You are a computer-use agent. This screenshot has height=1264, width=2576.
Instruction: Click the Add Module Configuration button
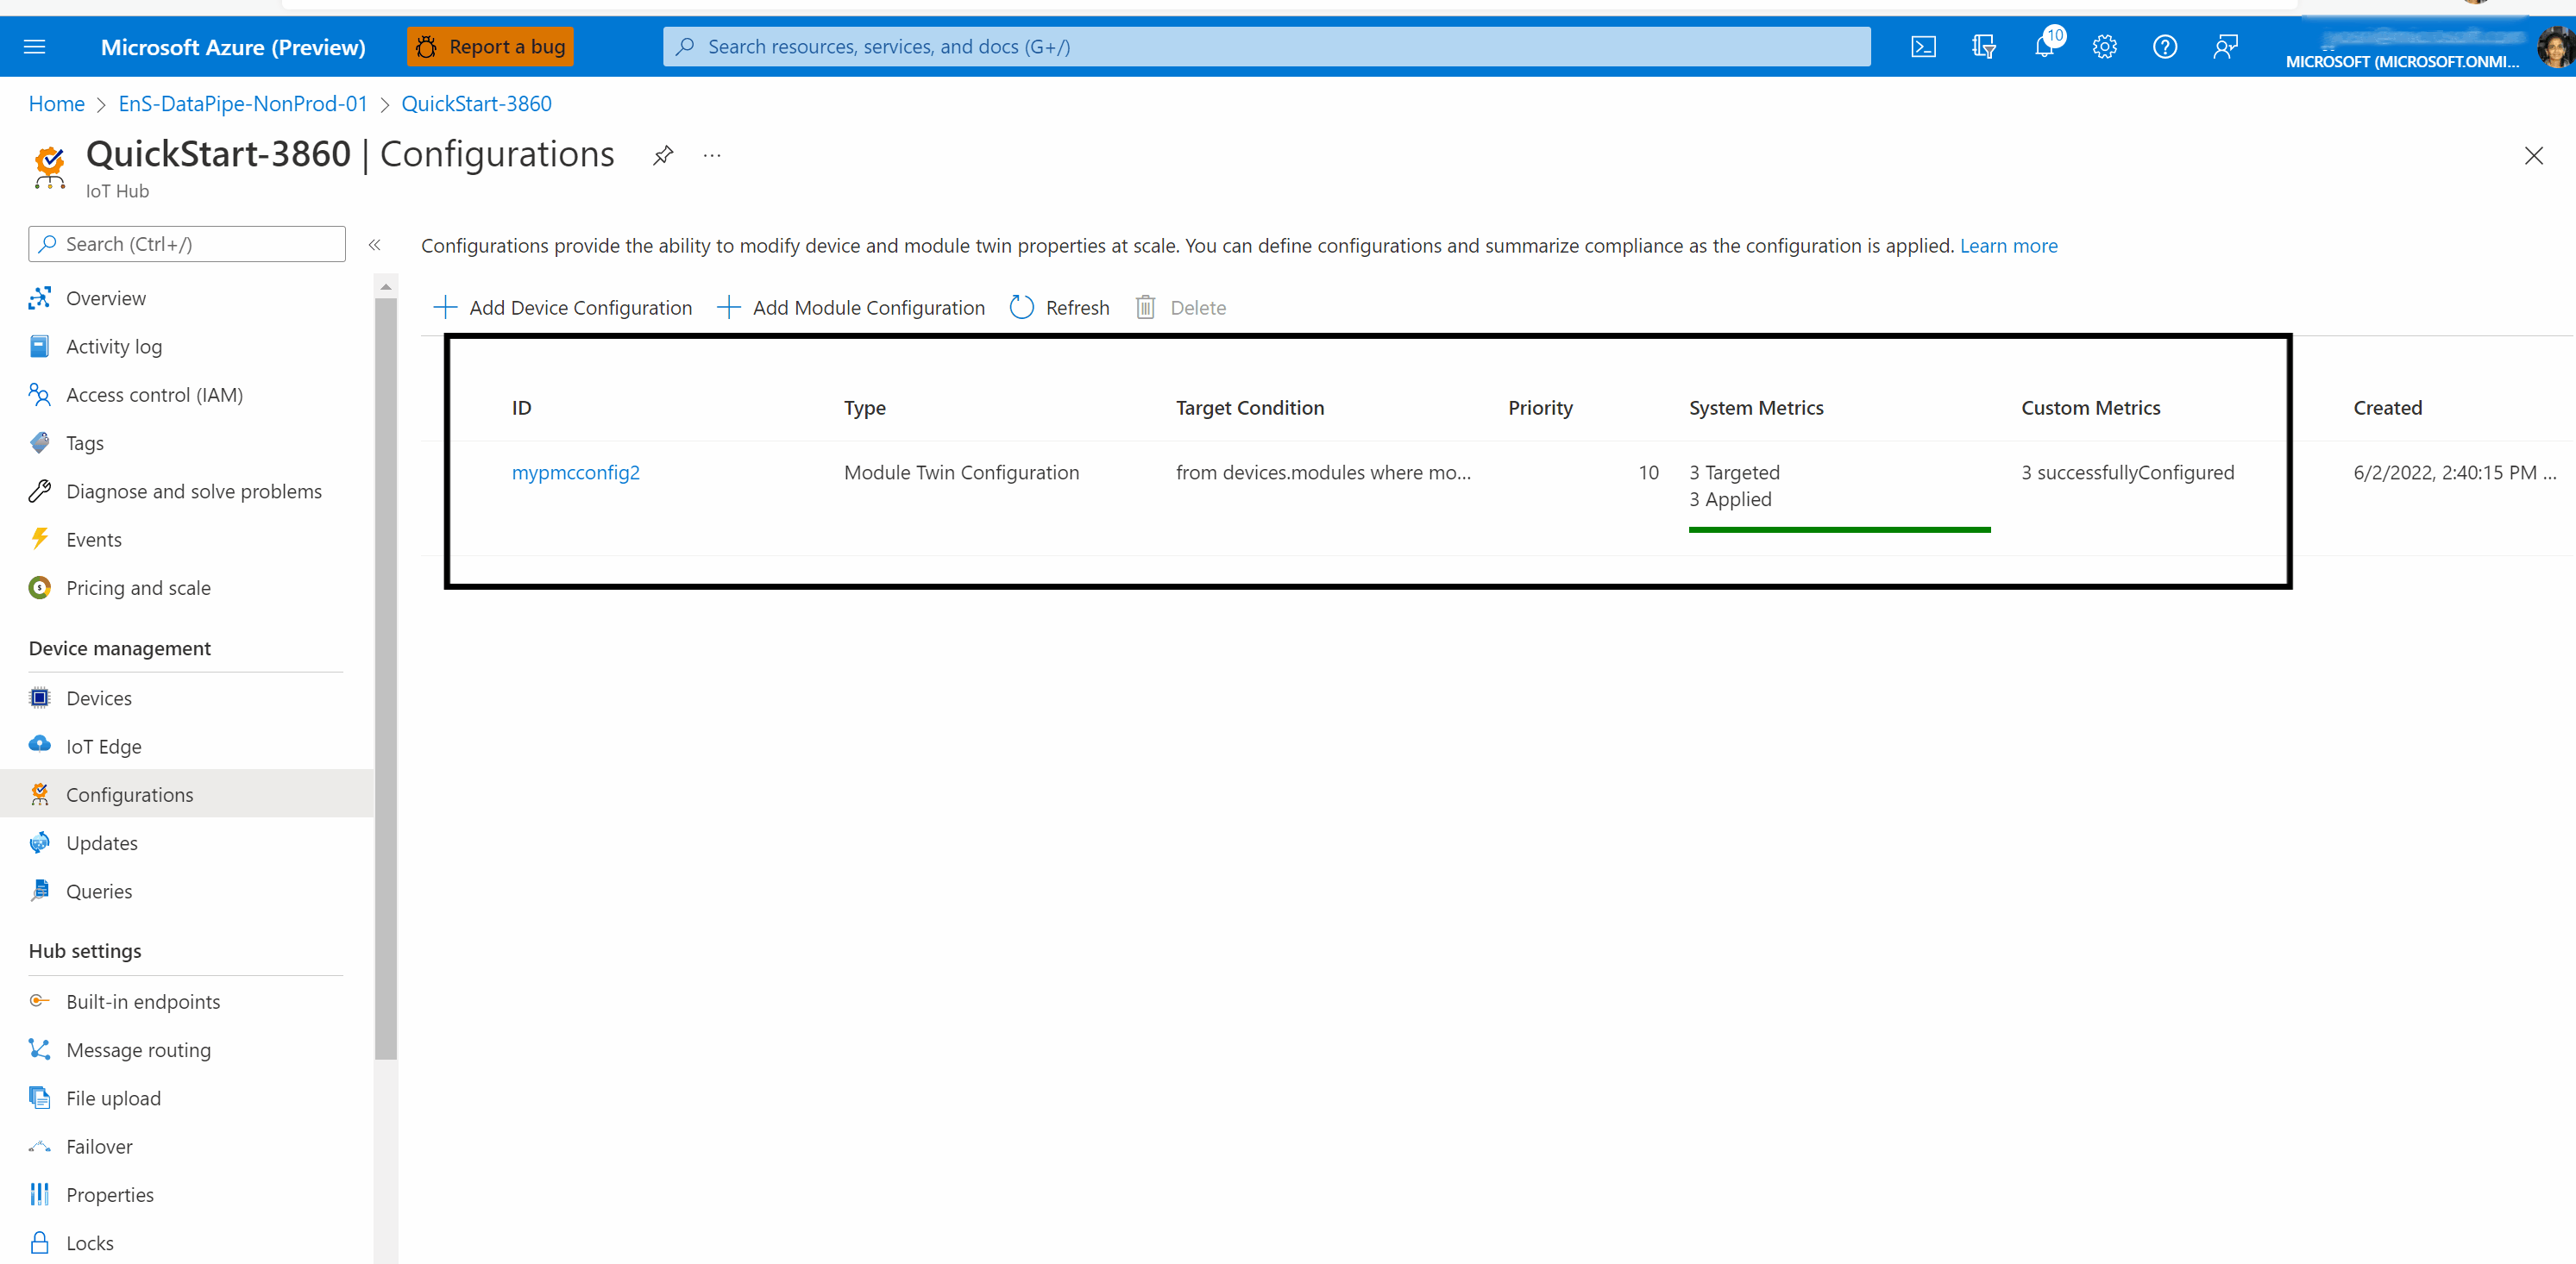[x=851, y=307]
